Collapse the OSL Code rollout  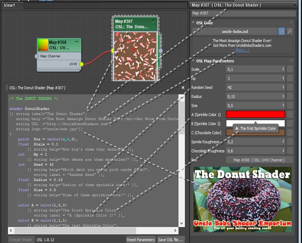point(193,23)
